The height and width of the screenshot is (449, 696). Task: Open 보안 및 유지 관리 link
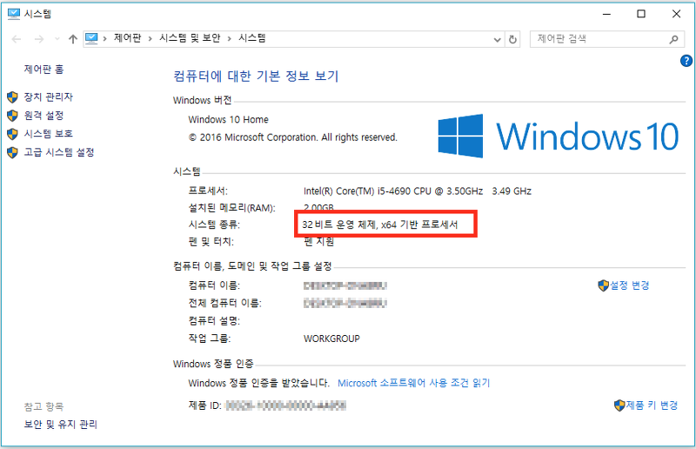coord(60,424)
